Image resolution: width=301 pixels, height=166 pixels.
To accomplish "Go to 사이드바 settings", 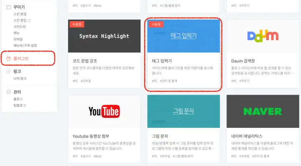I will pyautogui.click(x=20, y=26).
